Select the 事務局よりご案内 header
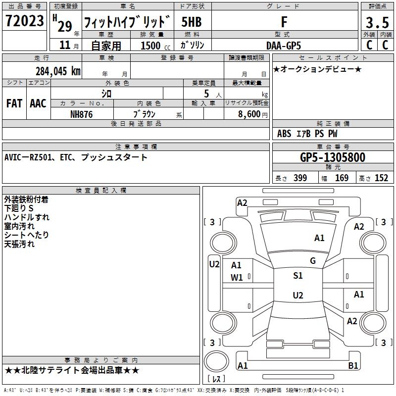Screen dimensions: 396x396 [101, 360]
